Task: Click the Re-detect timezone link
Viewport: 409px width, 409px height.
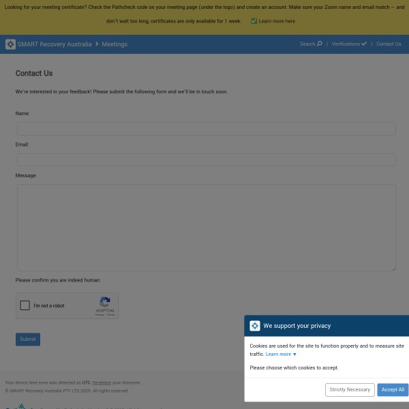Action: pyautogui.click(x=102, y=383)
